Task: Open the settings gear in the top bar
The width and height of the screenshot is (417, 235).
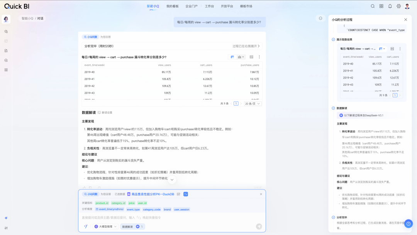Action: click(398, 6)
